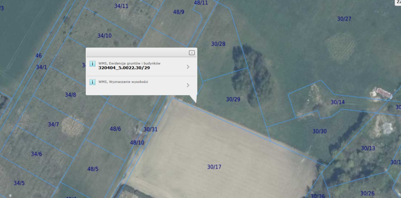401x198 pixels.
Task: Select parcel label 34/6 on map
Action: point(36,154)
